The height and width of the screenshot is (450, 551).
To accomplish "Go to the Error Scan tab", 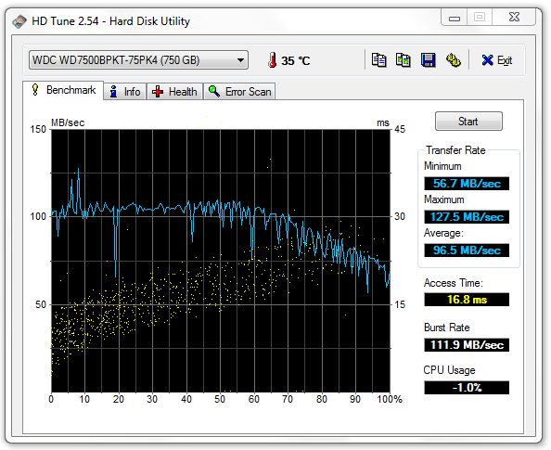I will pos(239,92).
